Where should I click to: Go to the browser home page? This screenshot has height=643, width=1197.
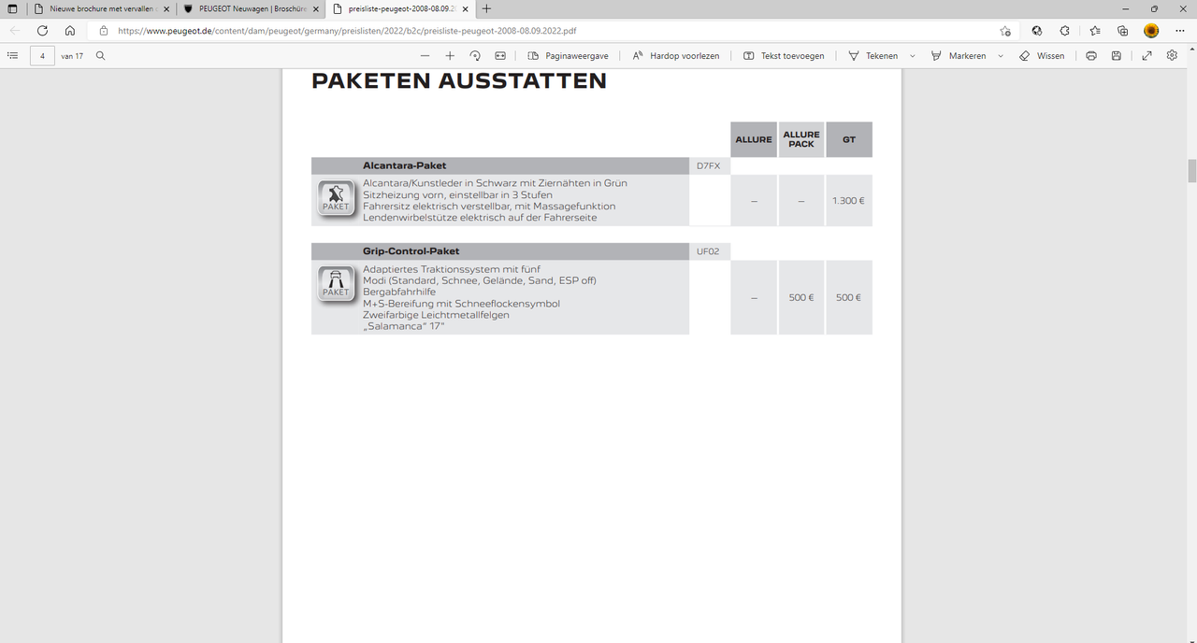(70, 30)
